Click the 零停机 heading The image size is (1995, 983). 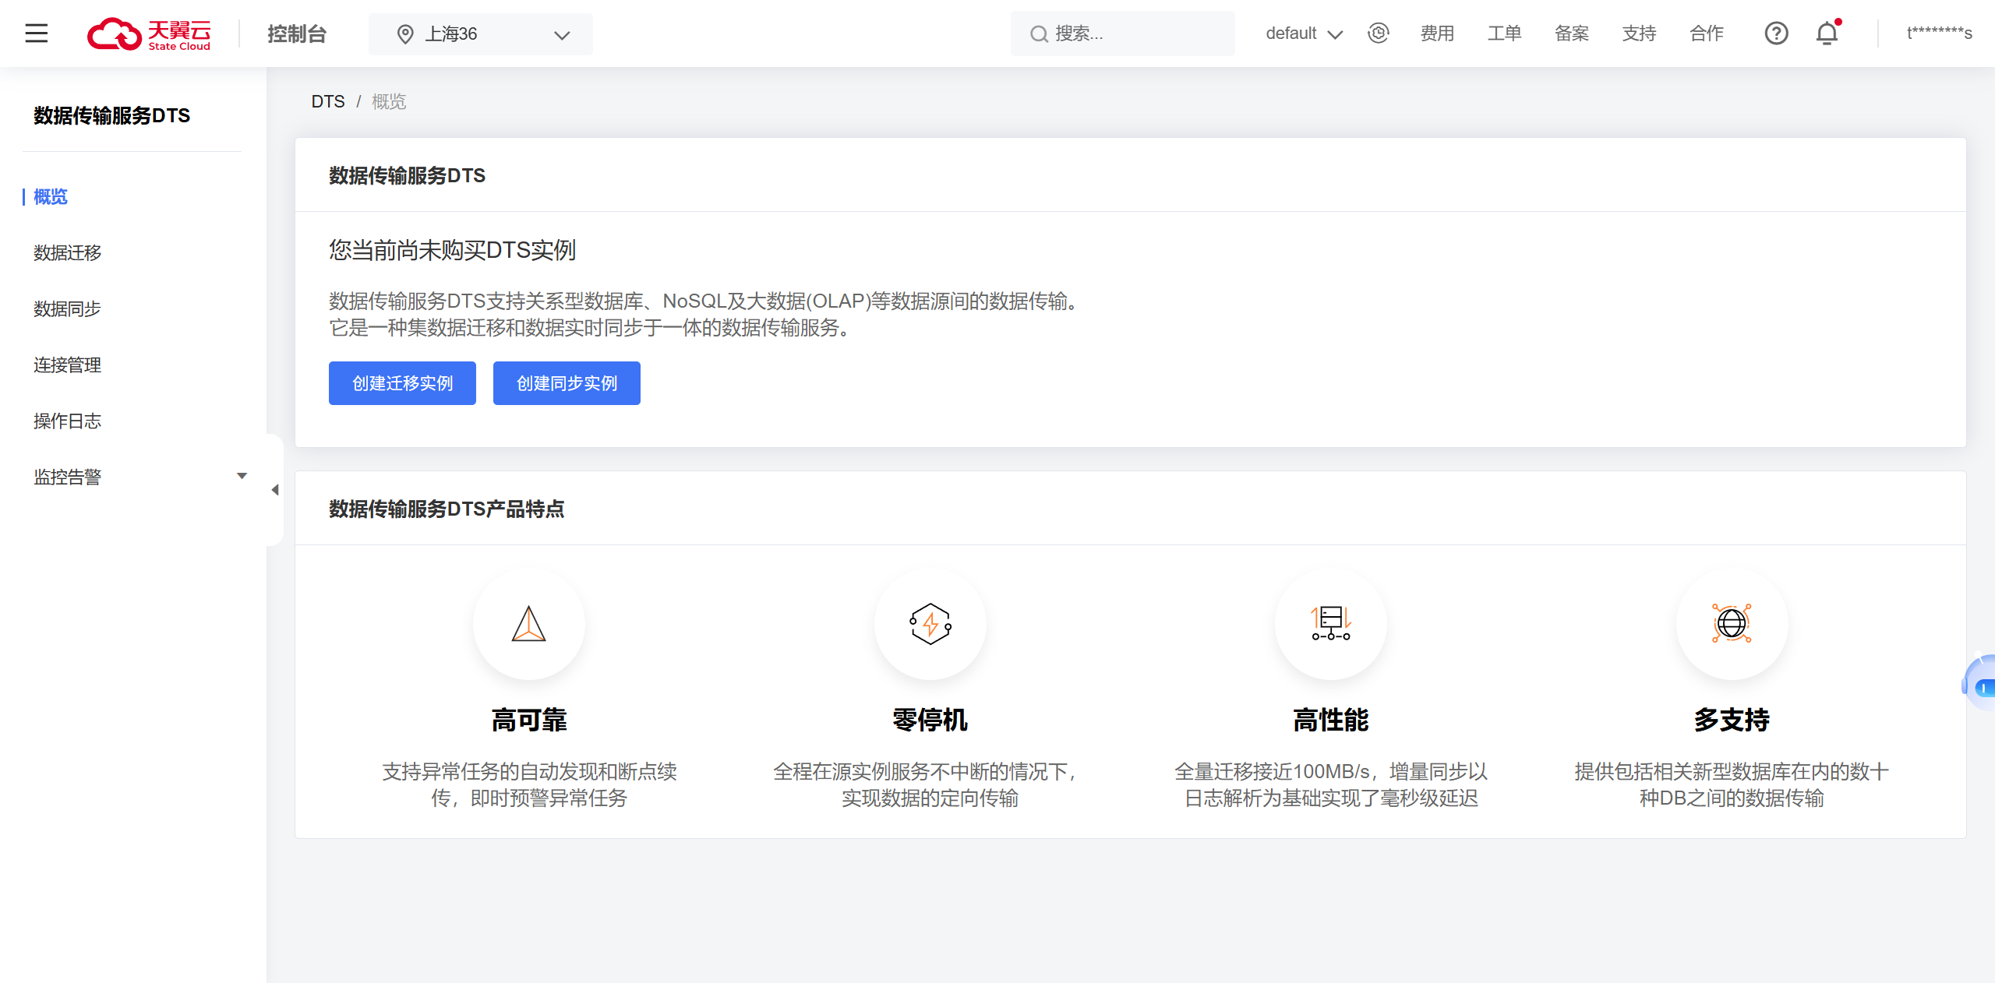click(x=930, y=720)
